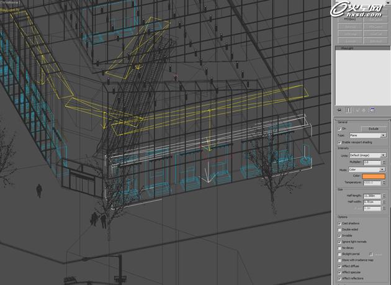Image resolution: width=391 pixels, height=285 pixels.
Task: Toggle the Show End Result icon
Action: pos(348,110)
